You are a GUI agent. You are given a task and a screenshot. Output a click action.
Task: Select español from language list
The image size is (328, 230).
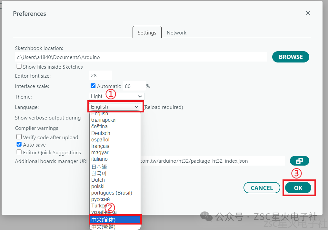coord(115,139)
